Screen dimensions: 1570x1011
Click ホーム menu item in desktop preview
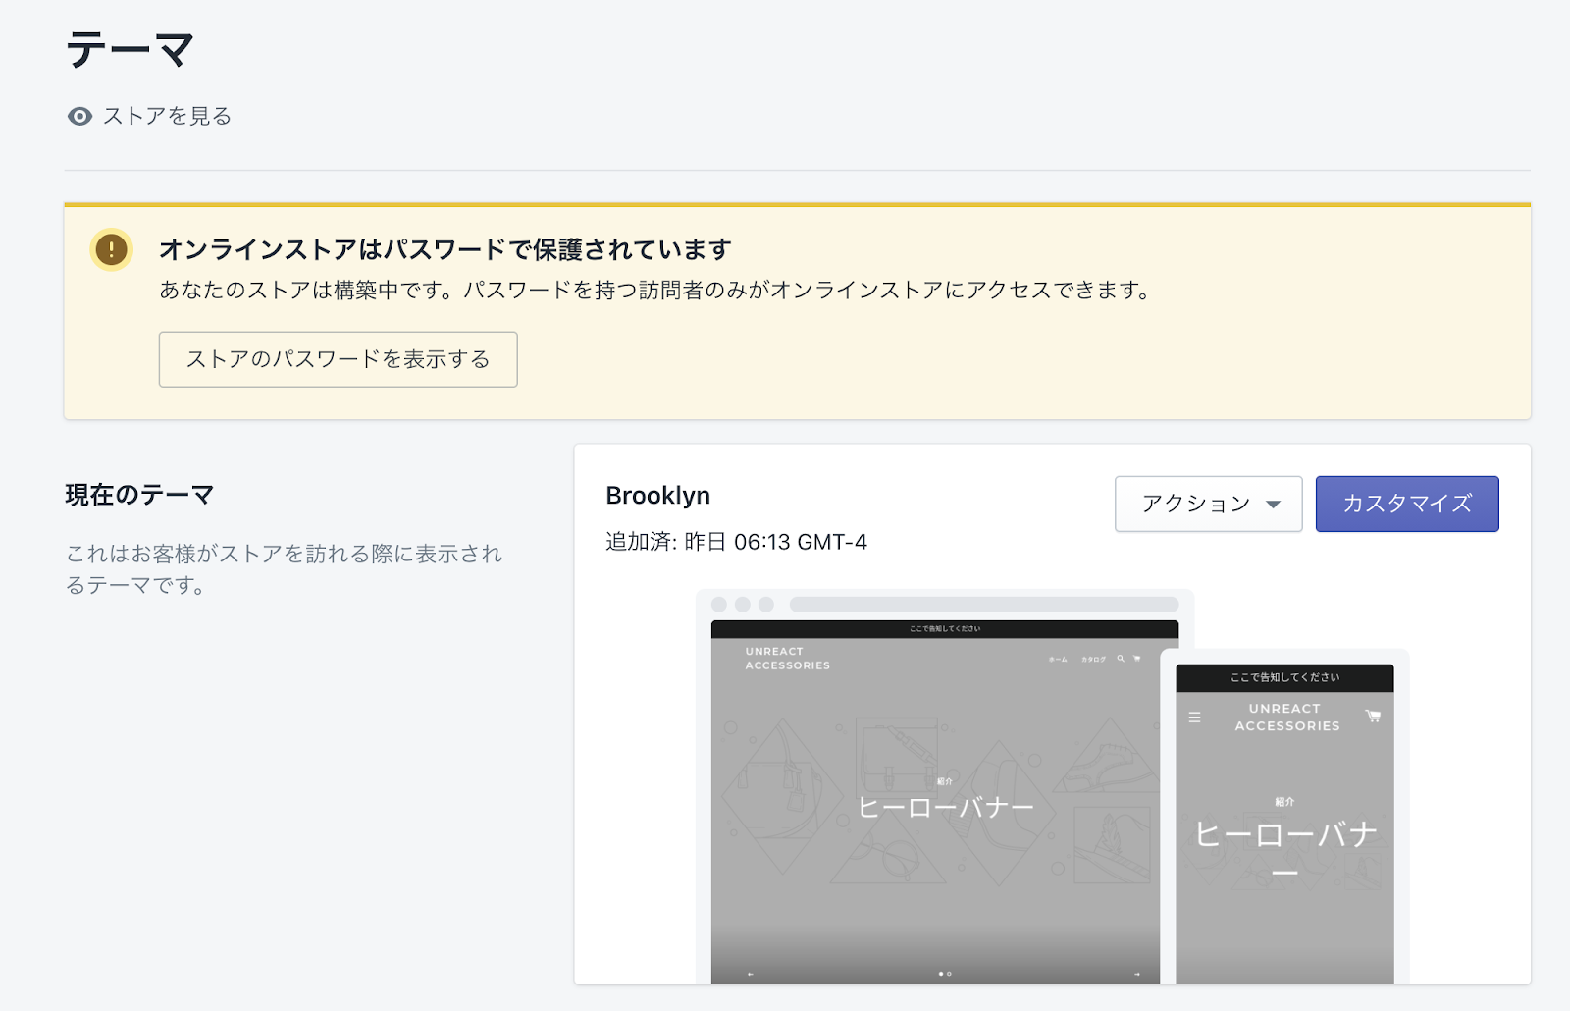[x=1058, y=660]
